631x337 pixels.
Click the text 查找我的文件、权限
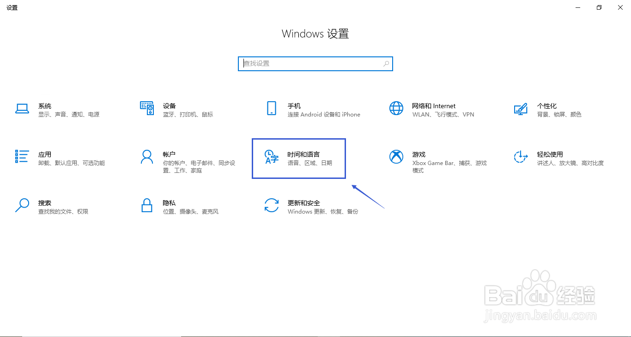pyautogui.click(x=63, y=212)
